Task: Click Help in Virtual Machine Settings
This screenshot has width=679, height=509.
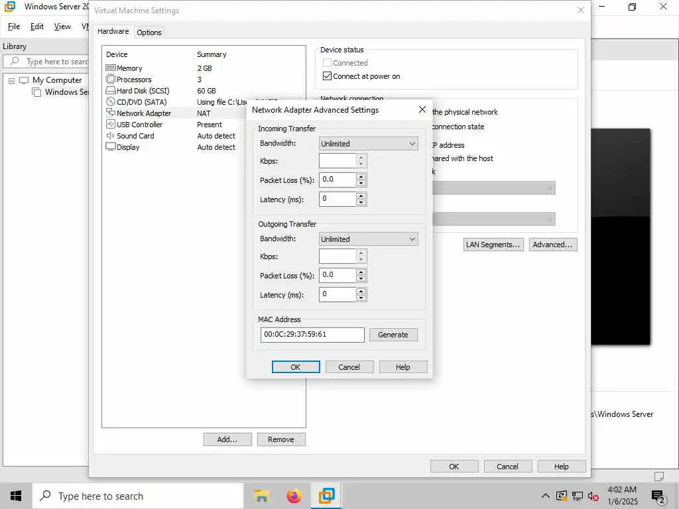Action: click(x=561, y=467)
